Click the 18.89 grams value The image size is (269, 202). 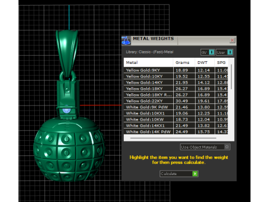click(x=182, y=70)
